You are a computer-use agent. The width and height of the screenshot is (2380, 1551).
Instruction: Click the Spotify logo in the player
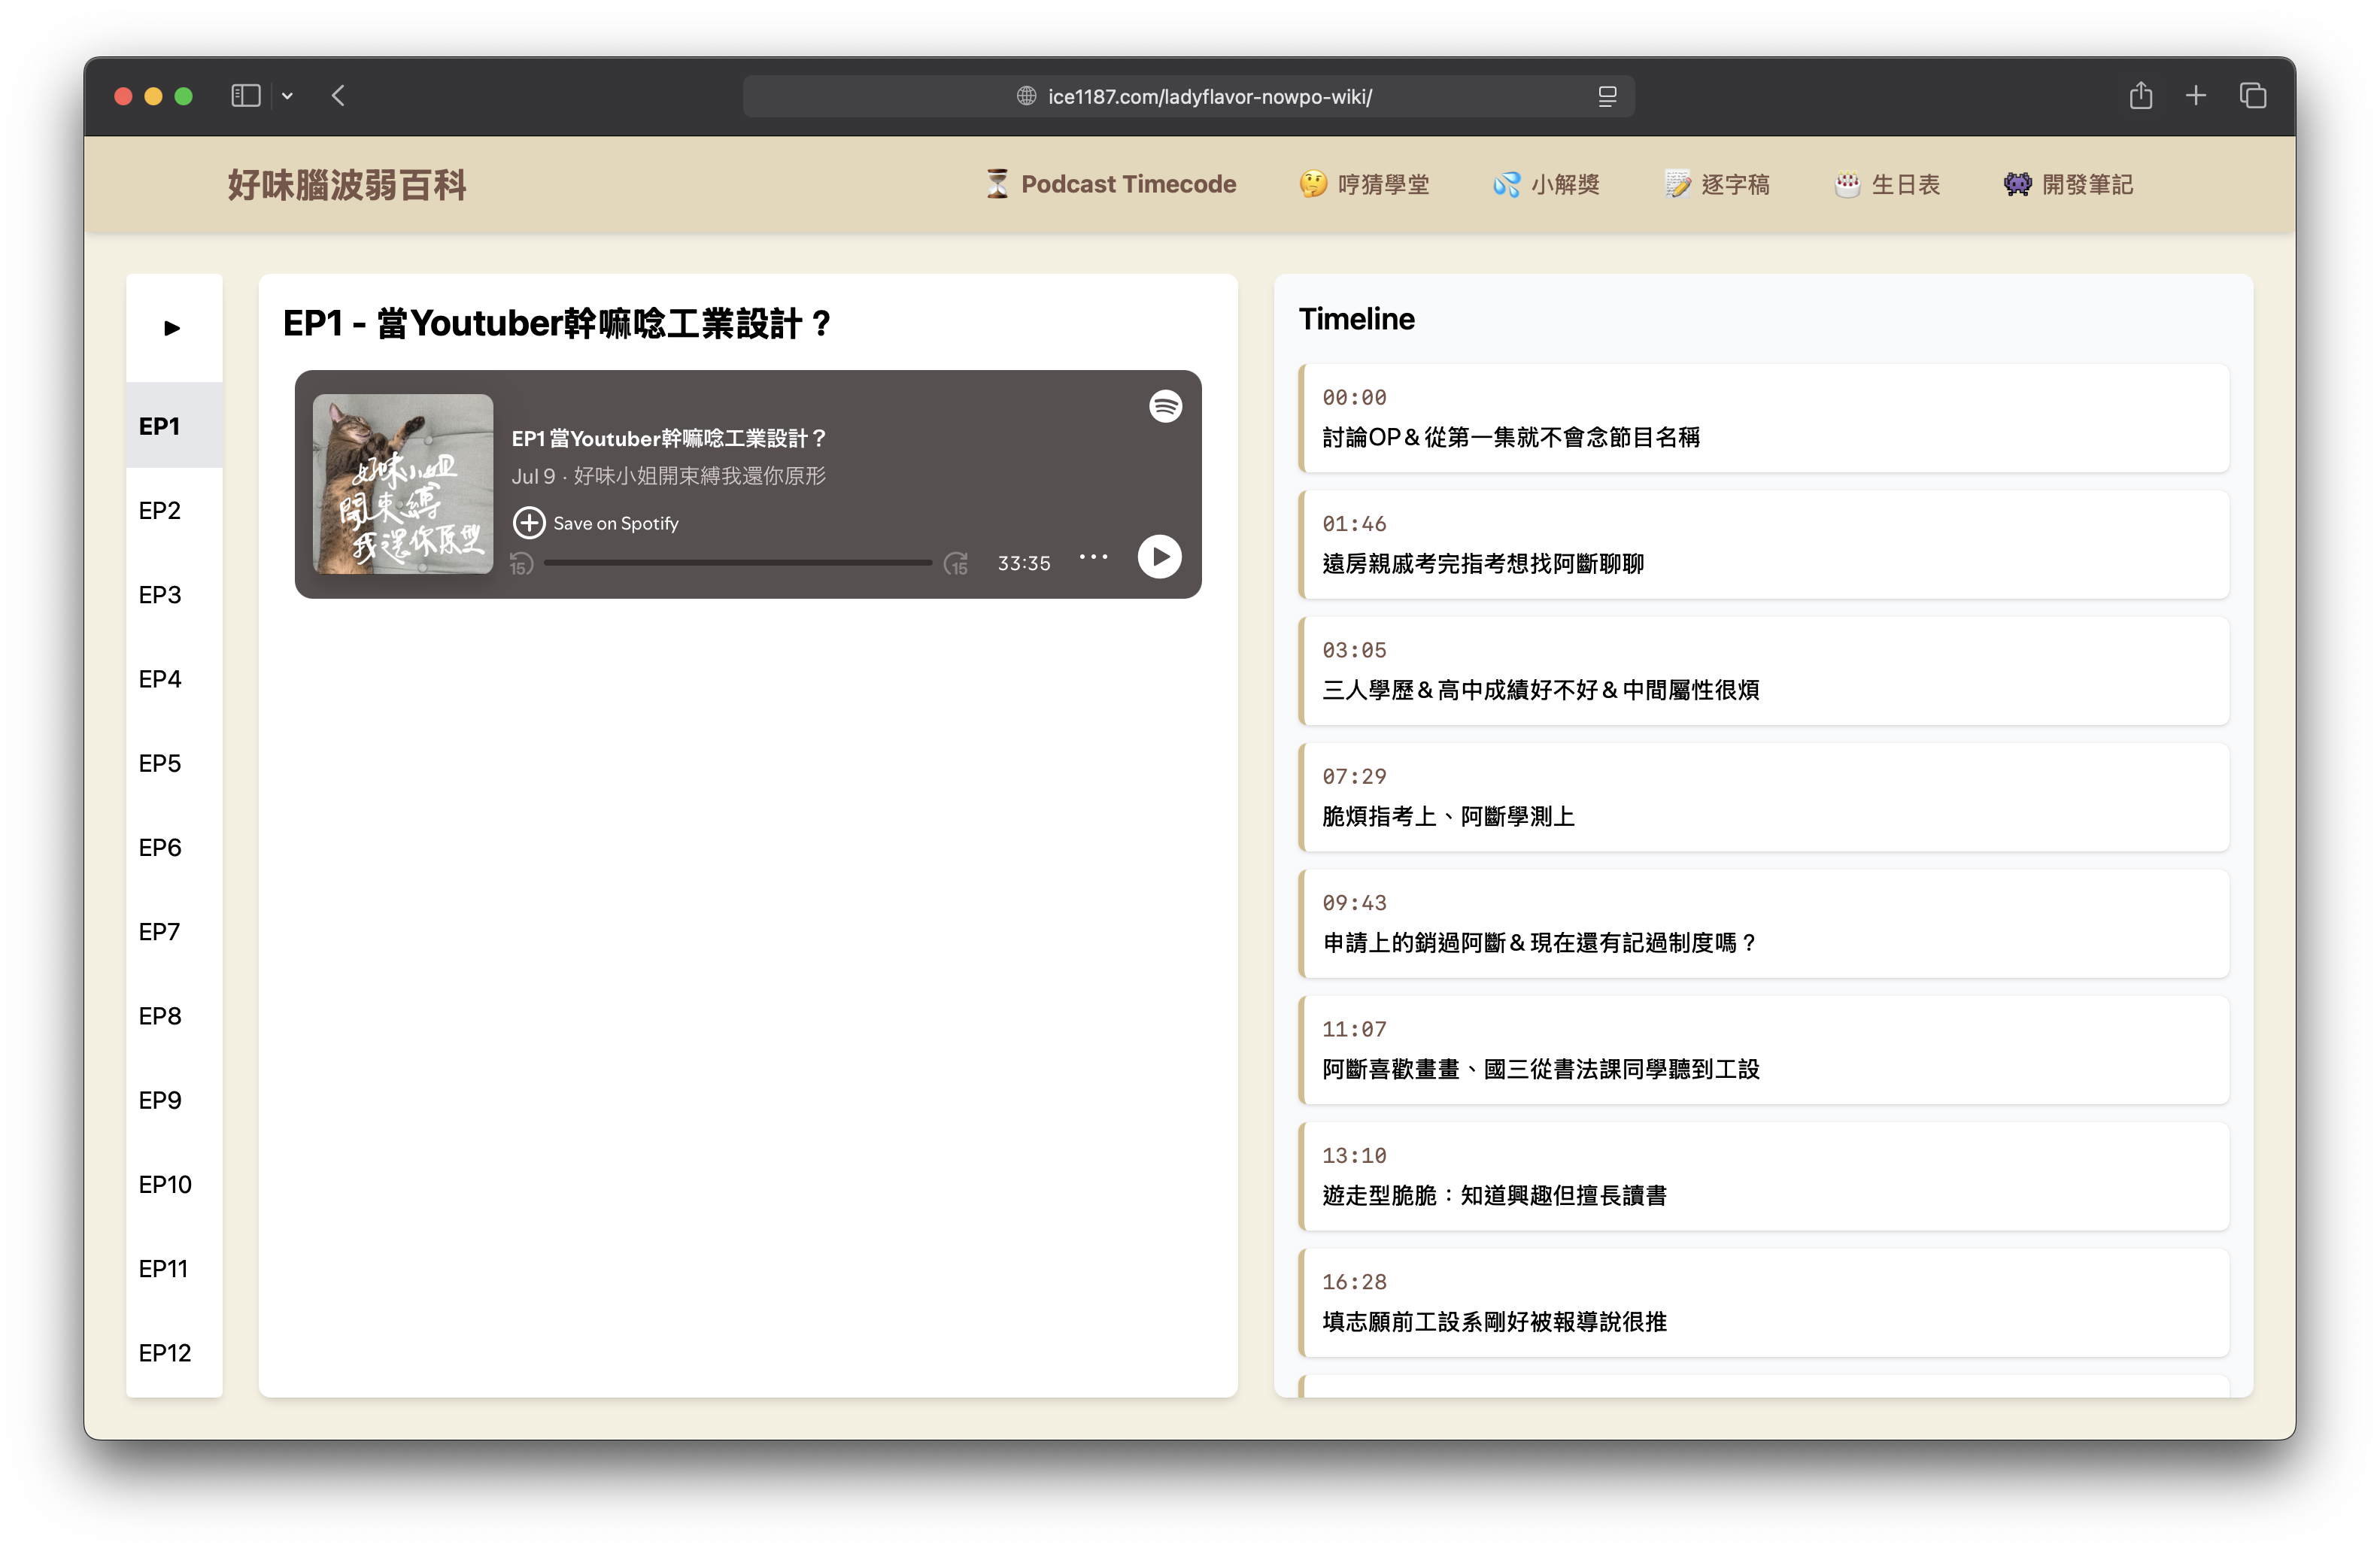[x=1165, y=406]
